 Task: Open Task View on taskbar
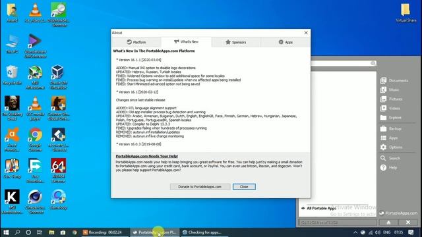[40, 232]
